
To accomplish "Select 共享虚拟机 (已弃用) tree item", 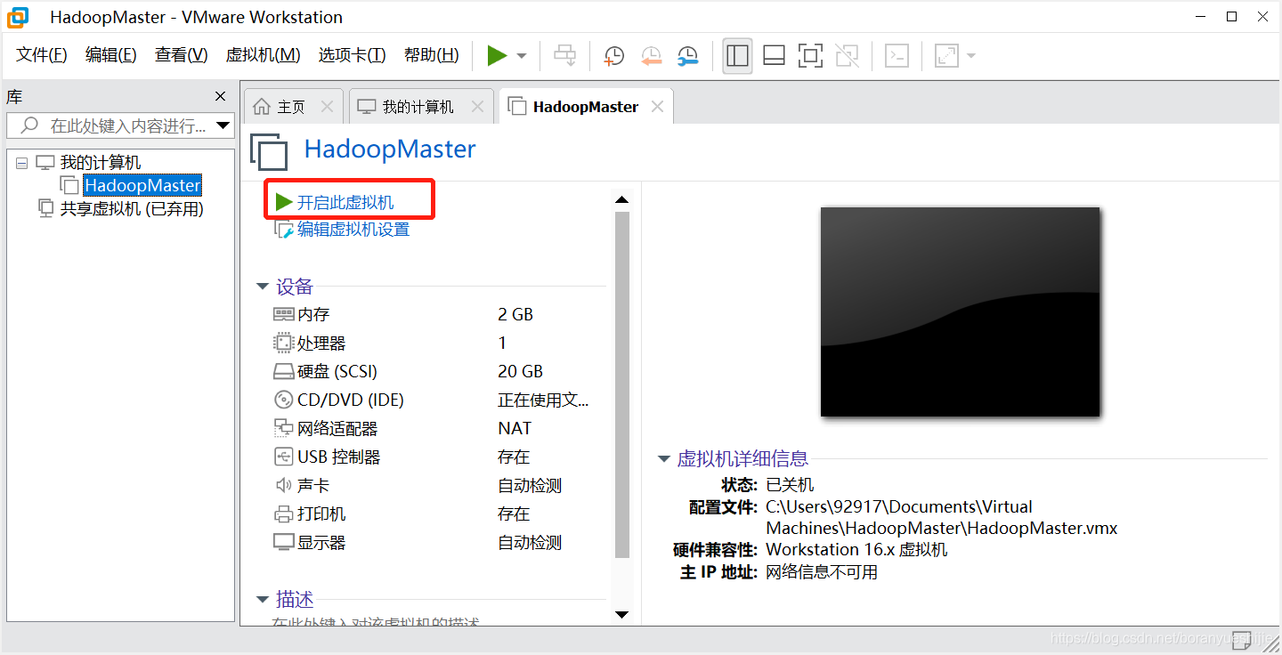I will (132, 209).
